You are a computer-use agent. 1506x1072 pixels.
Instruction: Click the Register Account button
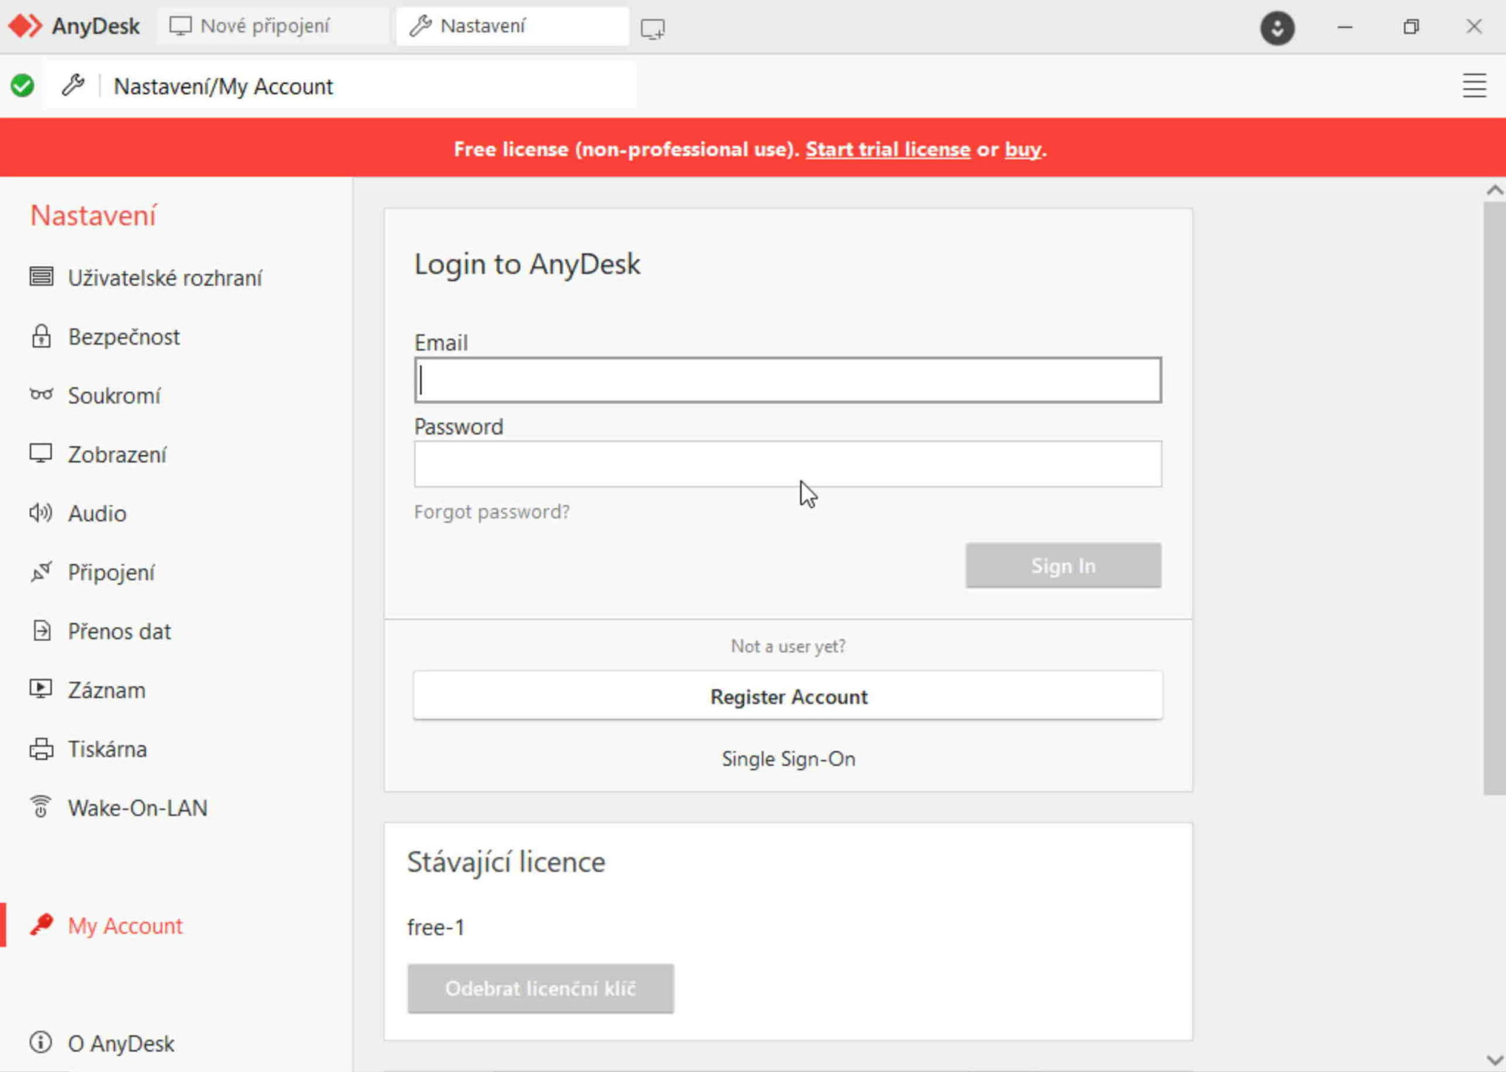[x=788, y=696]
